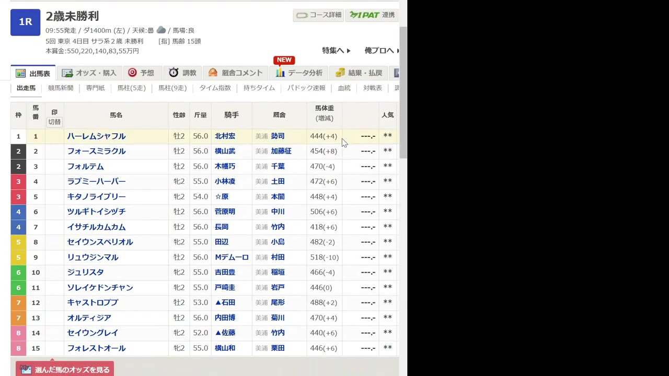
Task: Click the 1R race number badge
Action: (25, 22)
